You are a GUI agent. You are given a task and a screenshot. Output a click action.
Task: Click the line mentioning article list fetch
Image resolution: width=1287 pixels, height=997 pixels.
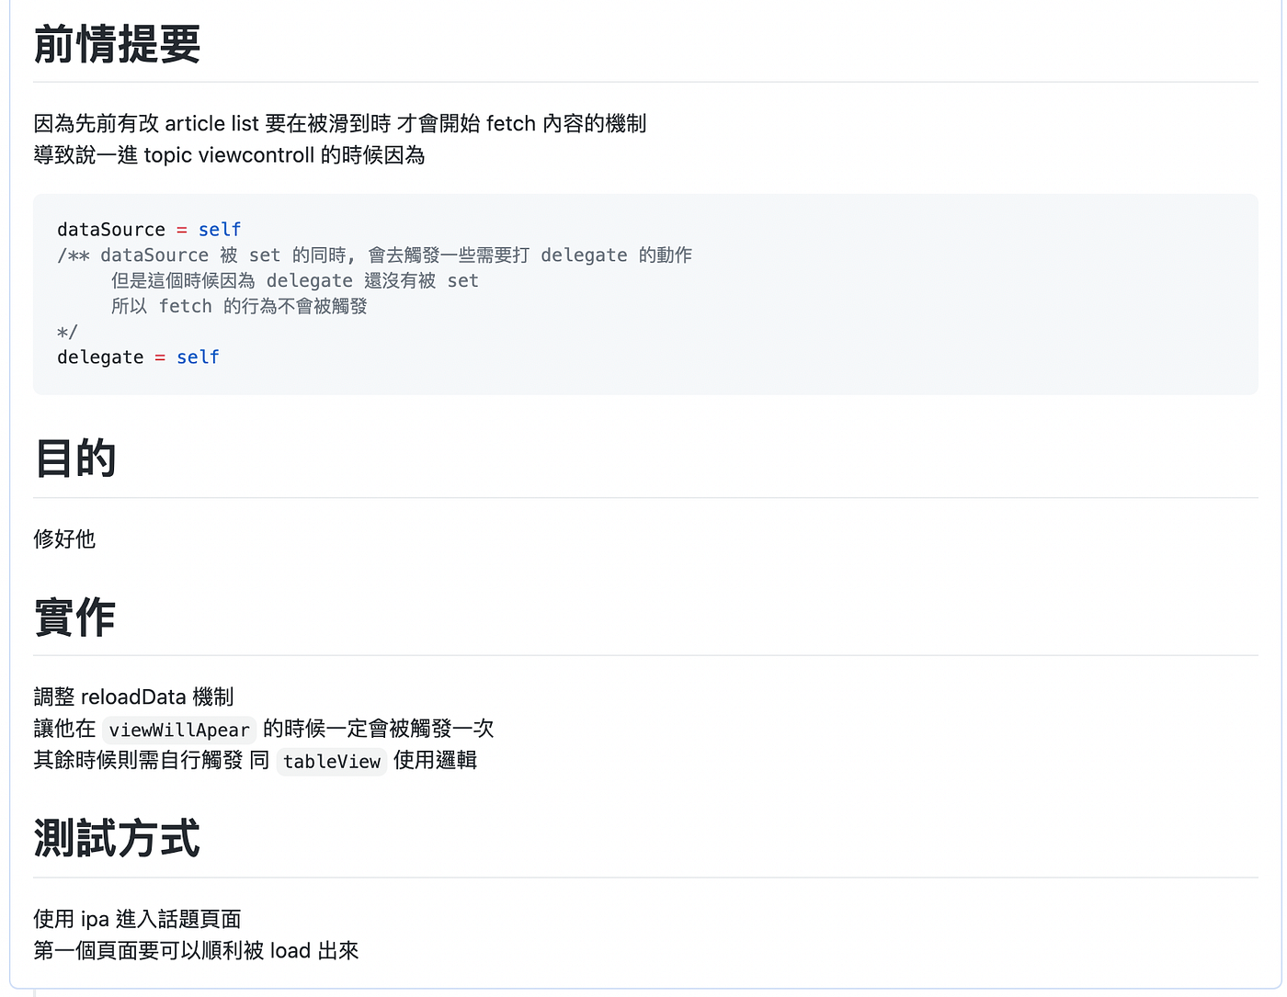click(x=340, y=123)
